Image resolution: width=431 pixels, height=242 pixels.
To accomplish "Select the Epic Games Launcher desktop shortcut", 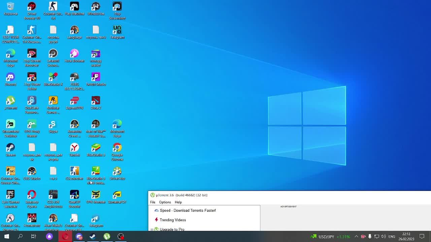I will (x=10, y=199).
